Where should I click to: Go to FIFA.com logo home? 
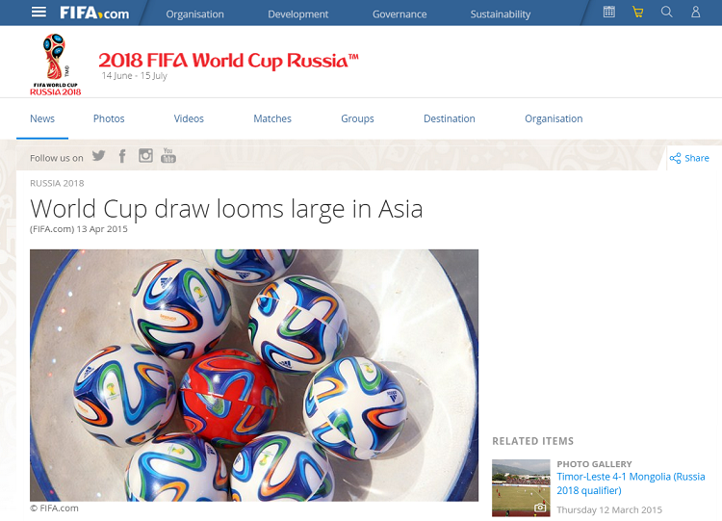94,13
